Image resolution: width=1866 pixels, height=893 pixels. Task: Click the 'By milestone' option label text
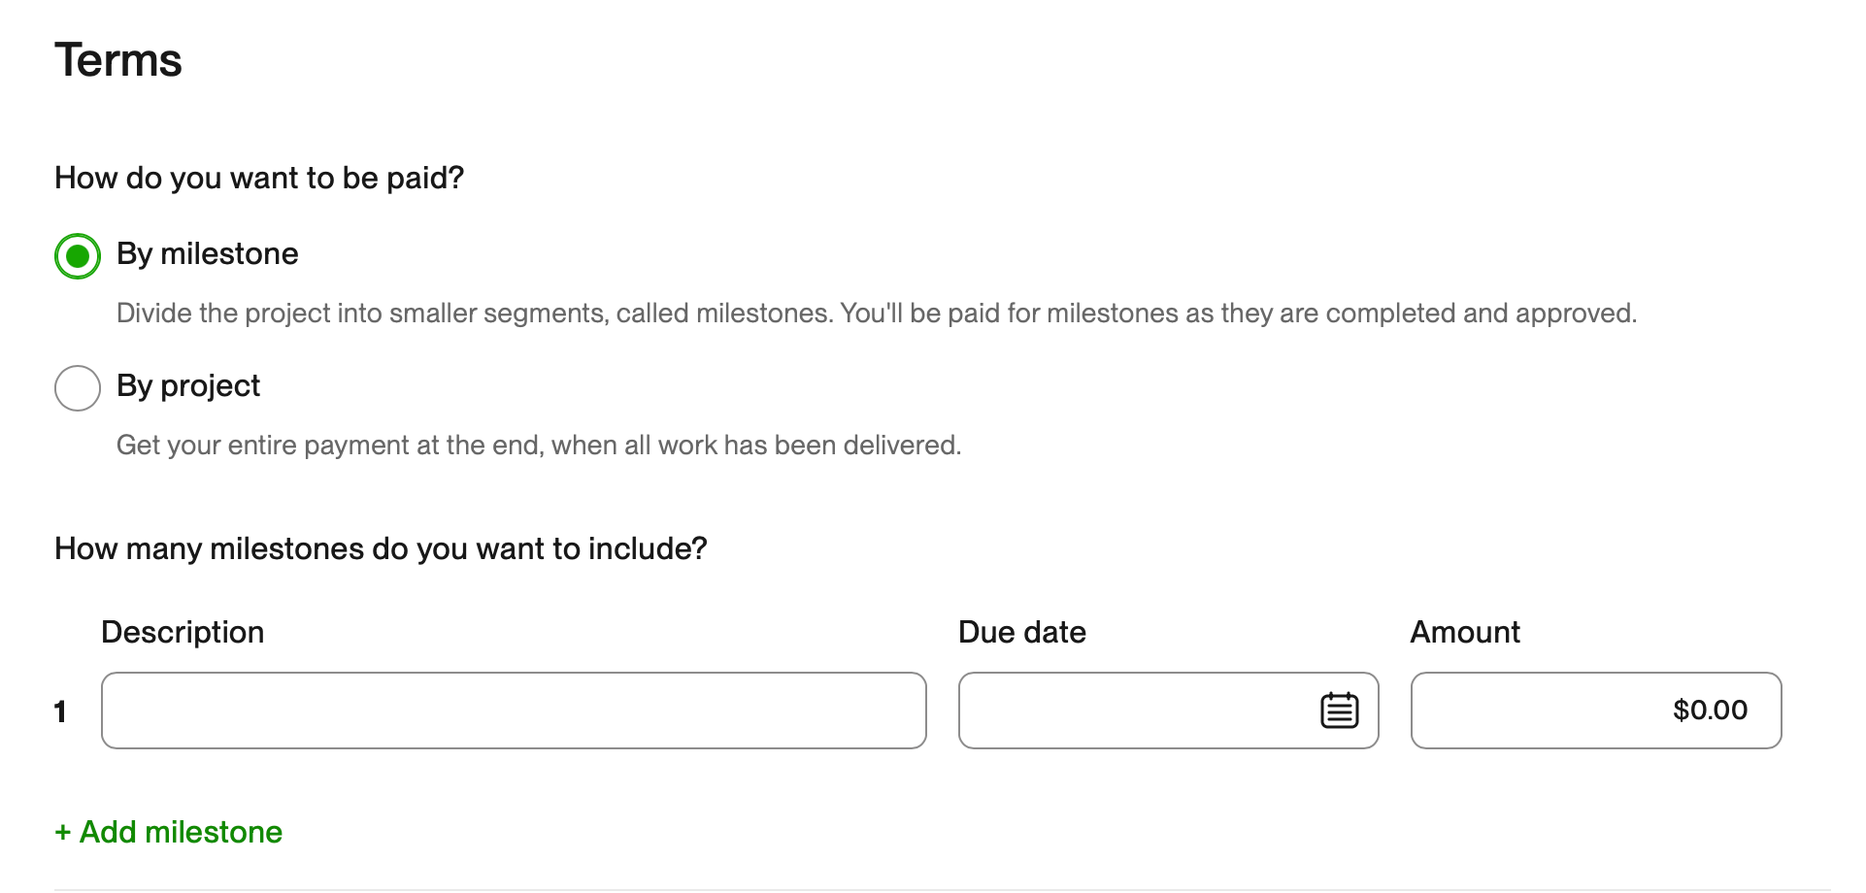tap(207, 254)
